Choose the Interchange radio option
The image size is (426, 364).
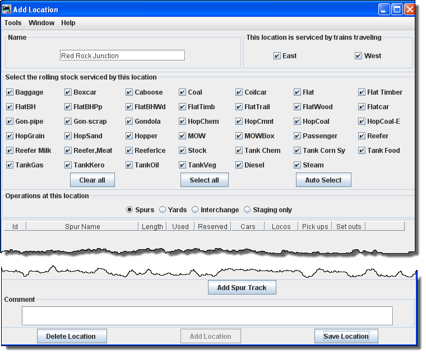click(195, 210)
